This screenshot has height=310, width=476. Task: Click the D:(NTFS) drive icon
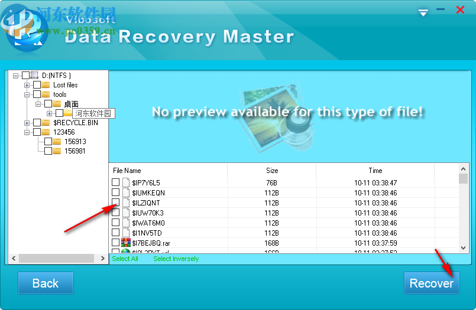34,75
